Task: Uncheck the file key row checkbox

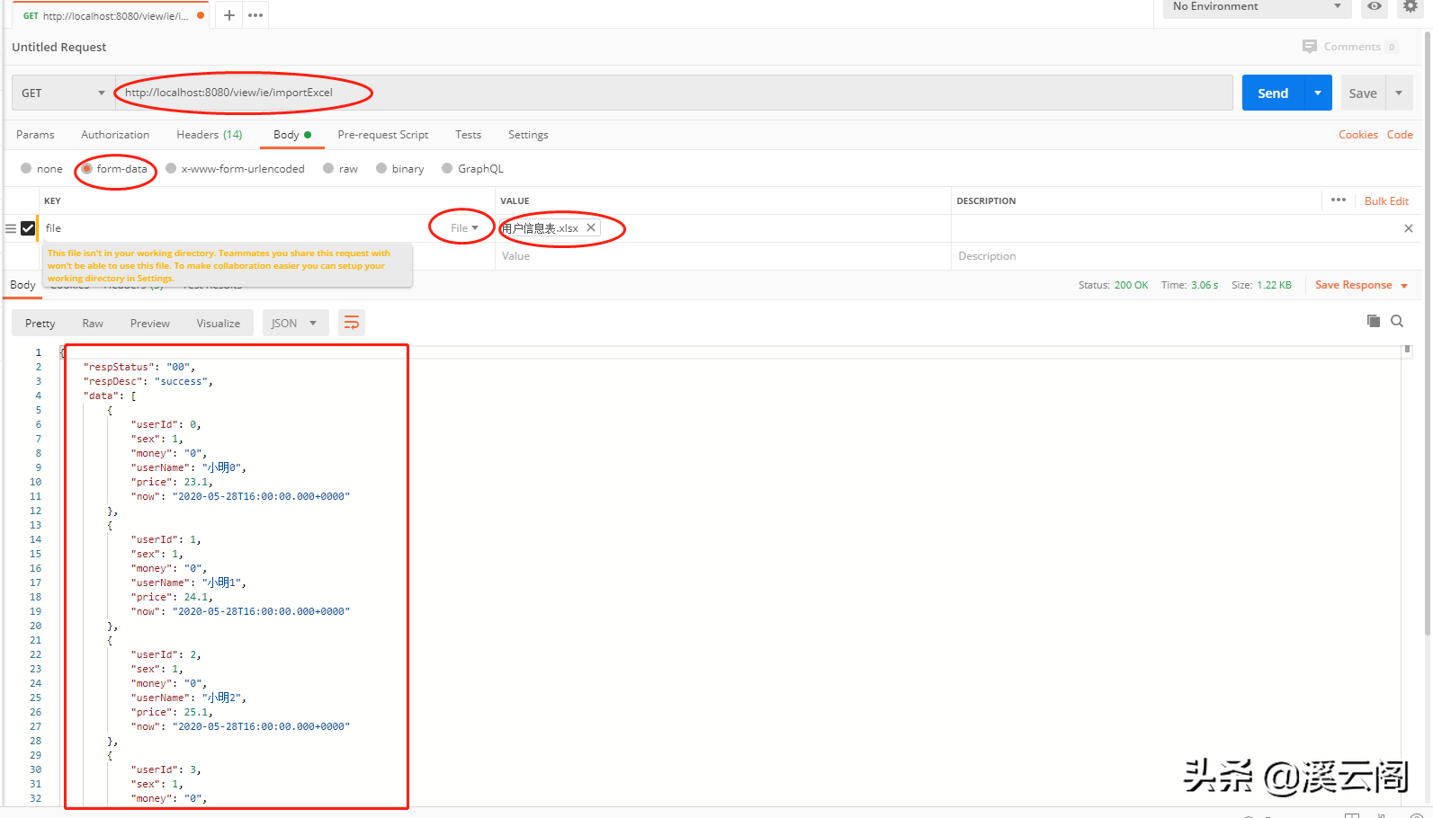Action: click(x=28, y=228)
